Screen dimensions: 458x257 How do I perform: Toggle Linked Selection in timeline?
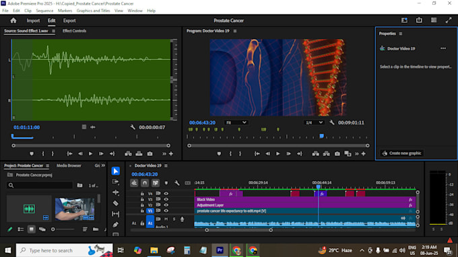(x=156, y=183)
